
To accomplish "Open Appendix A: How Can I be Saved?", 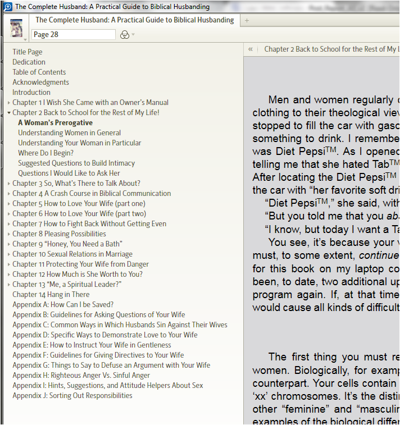I will [63, 305].
